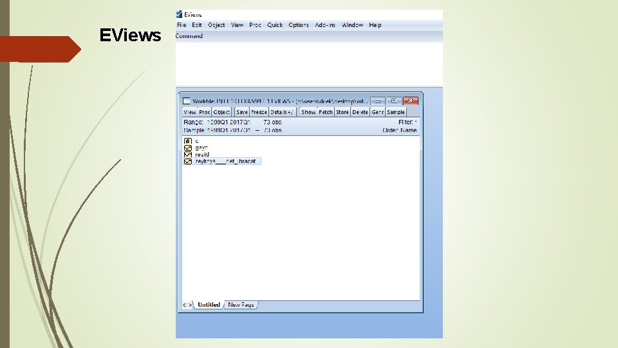
Task: Click inside the Command input area
Action: click(309, 64)
